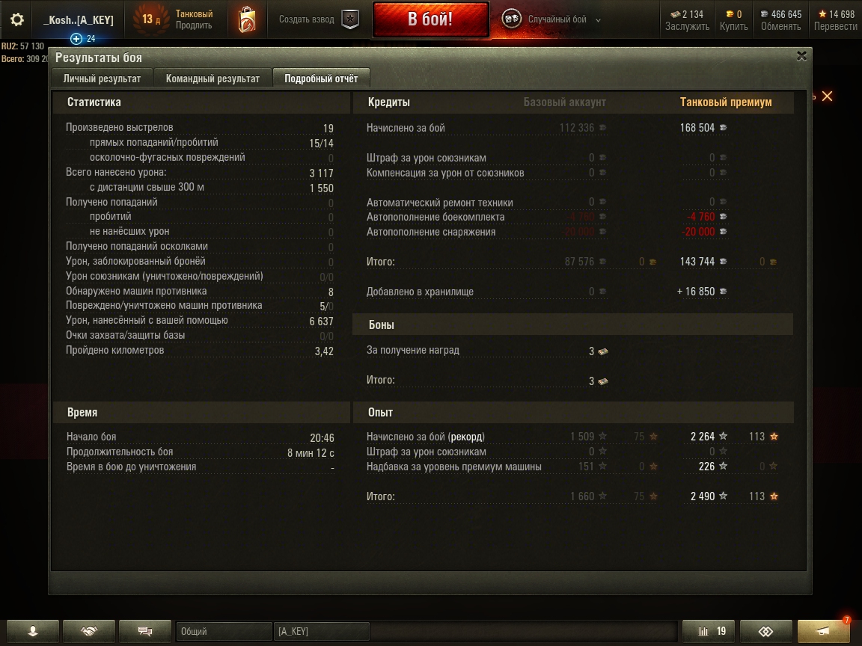The height and width of the screenshot is (646, 862).
Task: Open the chat channels icon
Action: [145, 631]
